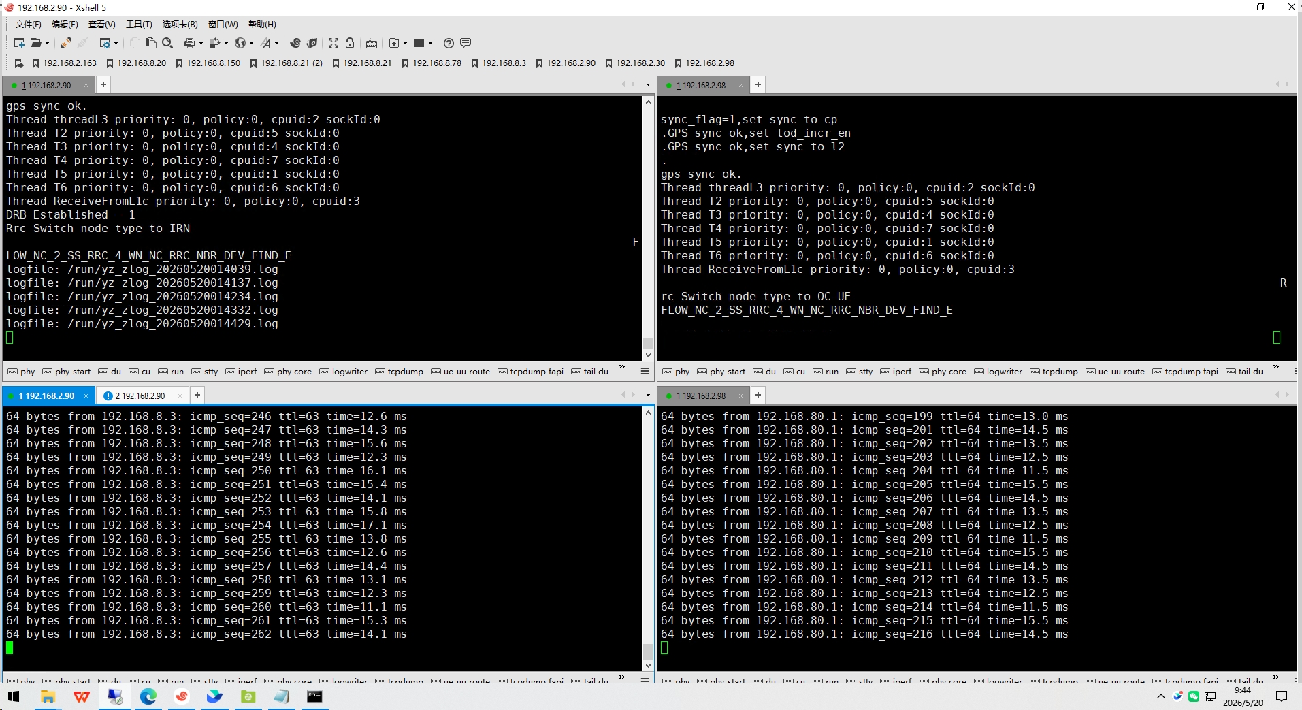Image resolution: width=1302 pixels, height=710 pixels.
Task: Click the virtual keyboard icon
Action: [x=372, y=43]
